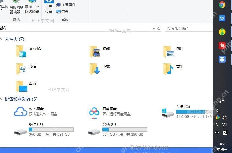Open 管理 from the ribbon
The width and height of the screenshot is (232, 153).
(x=62, y=12)
